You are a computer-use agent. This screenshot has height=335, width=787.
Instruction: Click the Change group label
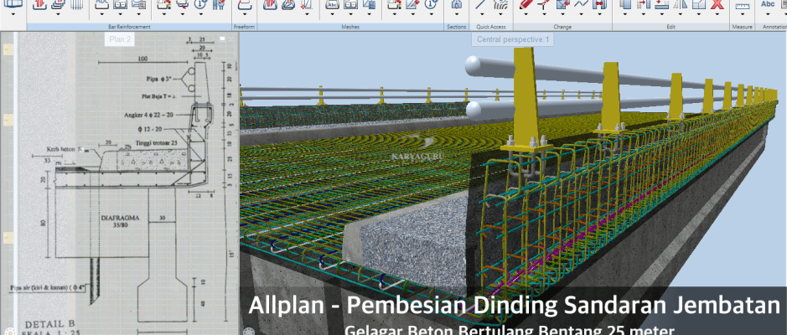562,27
